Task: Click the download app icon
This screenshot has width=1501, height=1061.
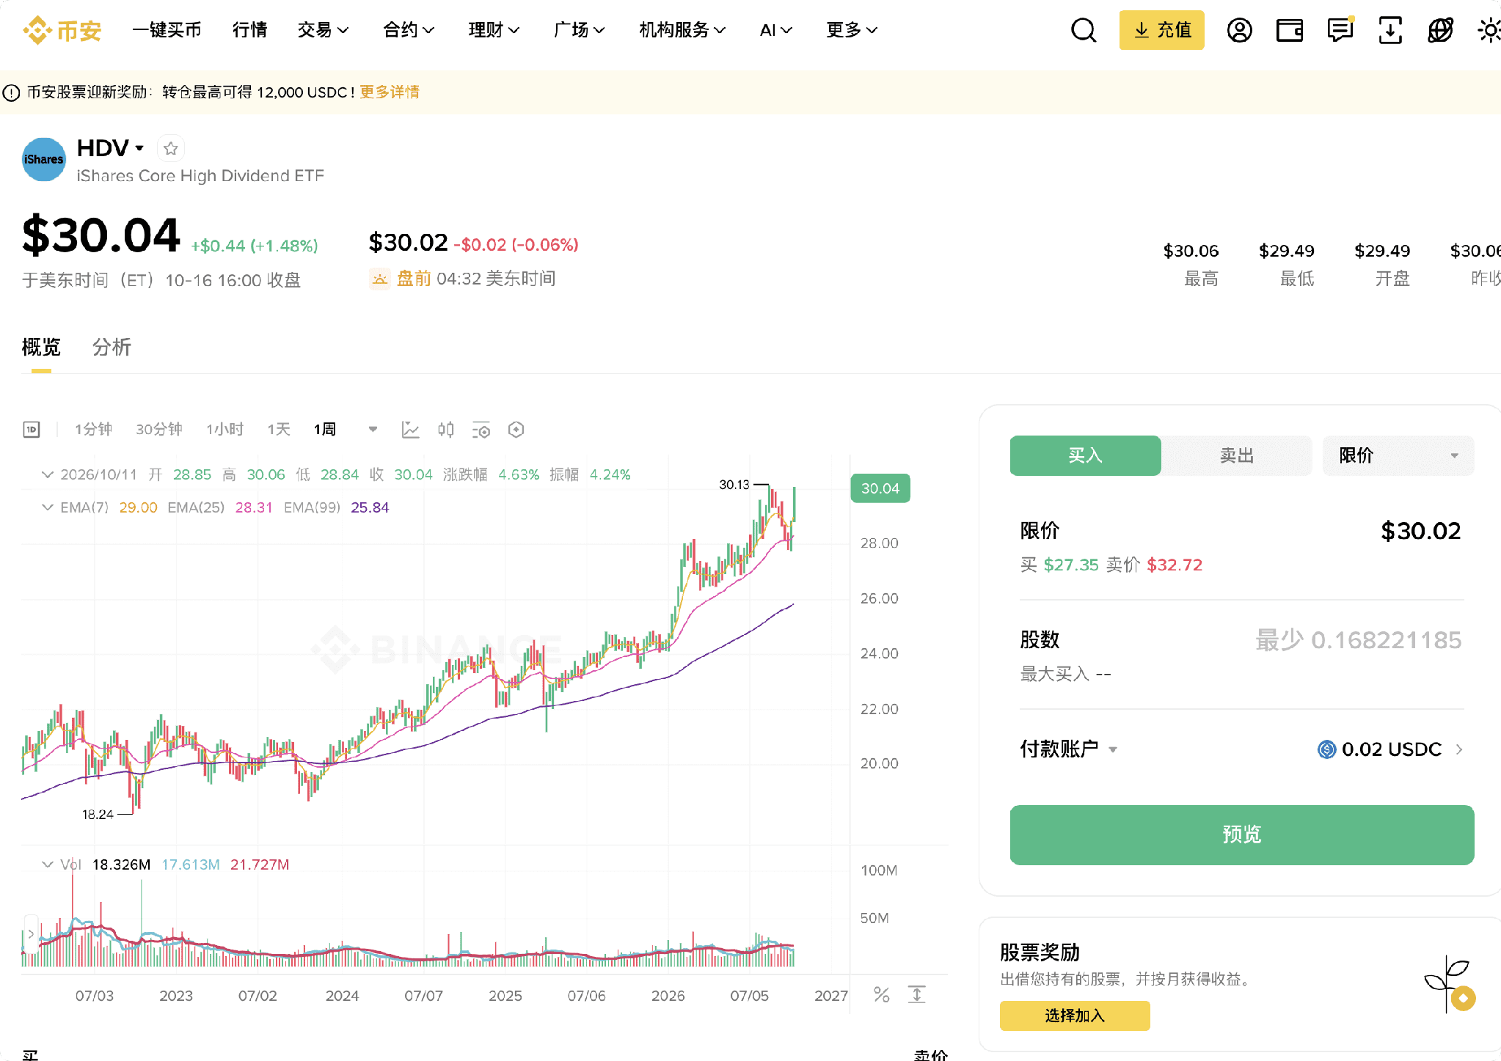Action: [1389, 30]
